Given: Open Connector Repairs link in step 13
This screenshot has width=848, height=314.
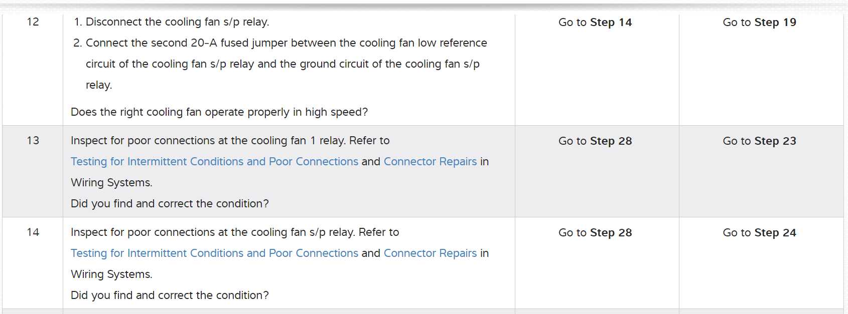Looking at the screenshot, I should (430, 162).
